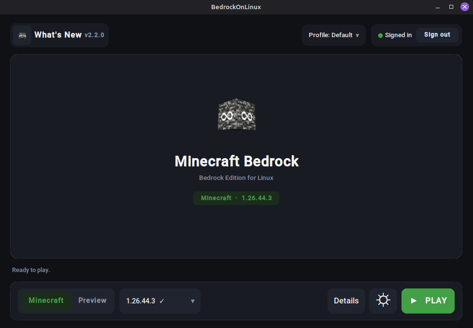
Task: Click the Signed in label
Action: point(398,35)
